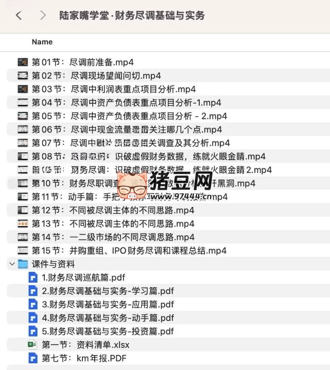Screen dimensions: 330x370
Task: Click PDF icon of 投资篇.pdf
Action: point(33,331)
